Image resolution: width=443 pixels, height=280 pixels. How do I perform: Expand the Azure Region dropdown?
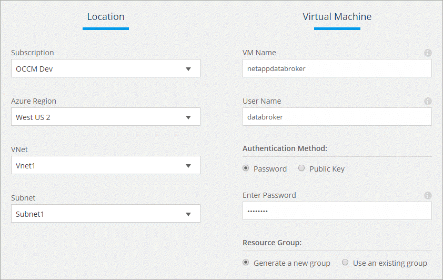tap(105, 117)
